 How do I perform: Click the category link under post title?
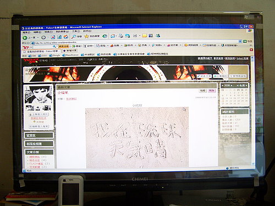coord(71,99)
